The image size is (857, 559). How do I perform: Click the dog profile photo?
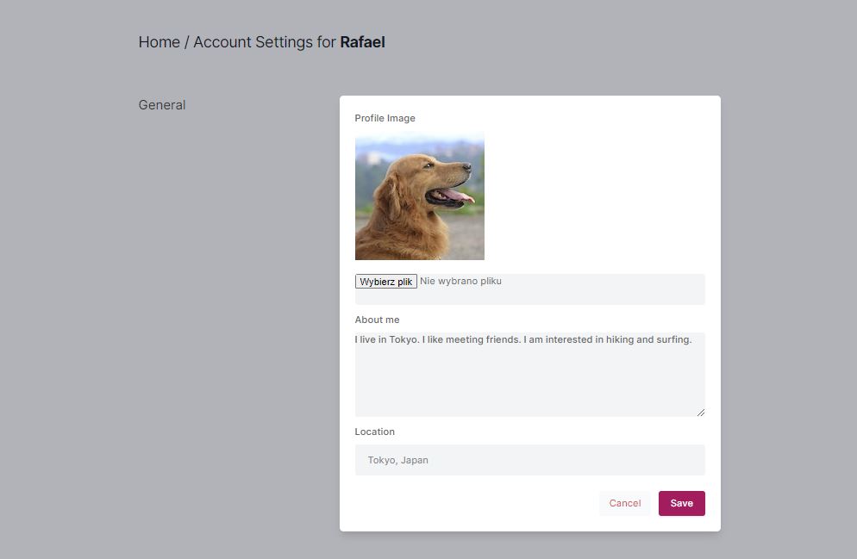[419, 196]
